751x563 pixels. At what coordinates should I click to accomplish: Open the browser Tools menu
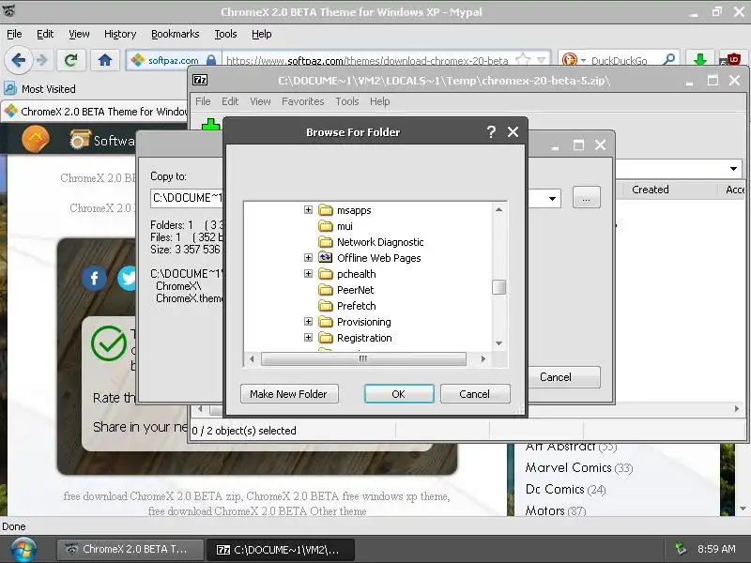225,34
